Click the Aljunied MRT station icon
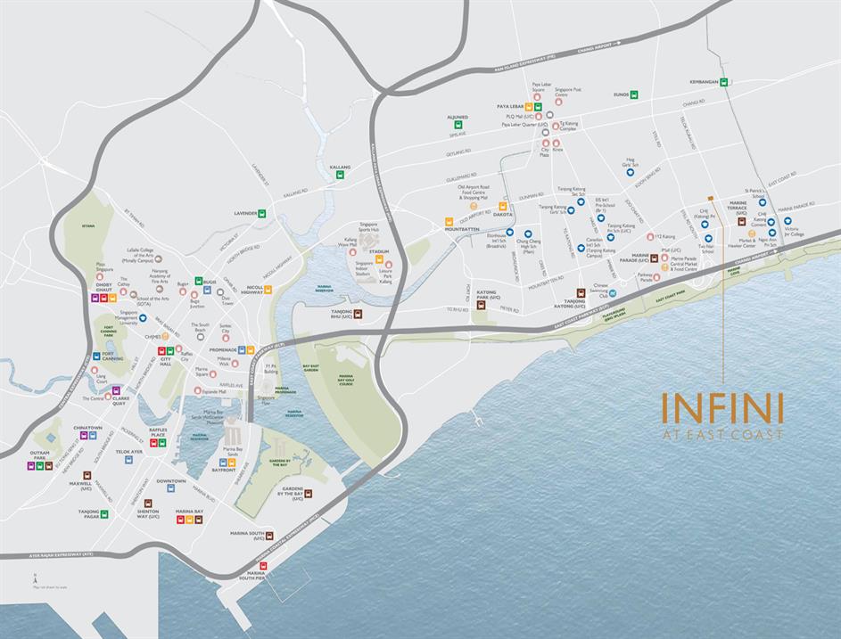This screenshot has height=639, width=841. 457,125
